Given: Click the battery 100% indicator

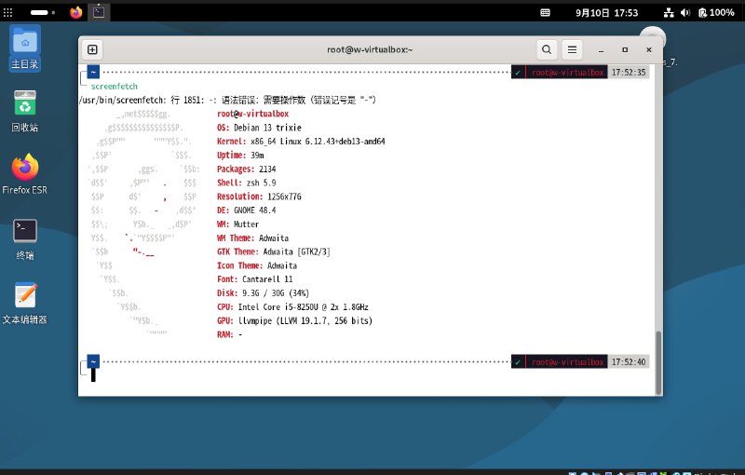Looking at the screenshot, I should click(716, 13).
